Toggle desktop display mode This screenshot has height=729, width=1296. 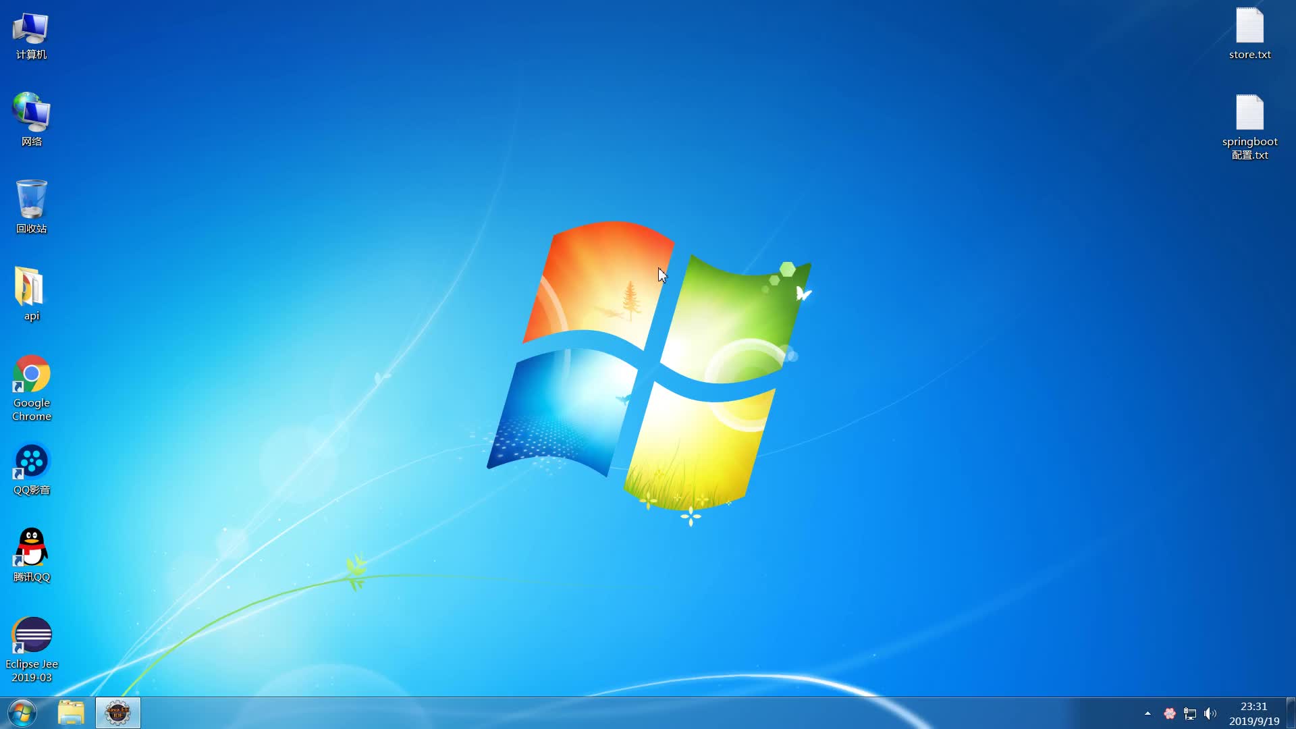click(1293, 713)
